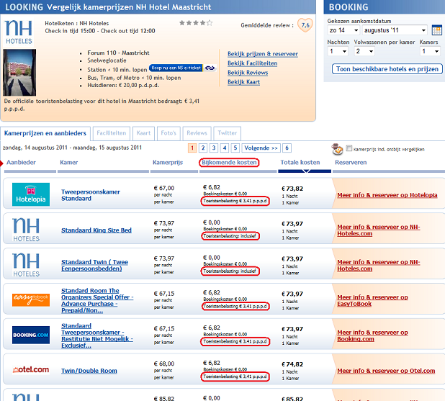
Task: Sort by Kamer column header
Action: 68,162
